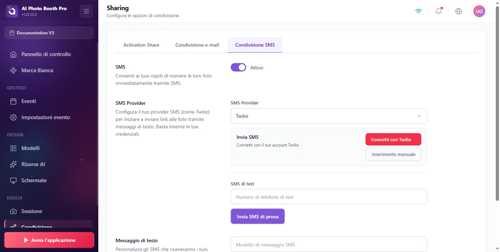This screenshot has height=252, width=500.
Task: Select the Condivisione SMS tab
Action: point(255,45)
